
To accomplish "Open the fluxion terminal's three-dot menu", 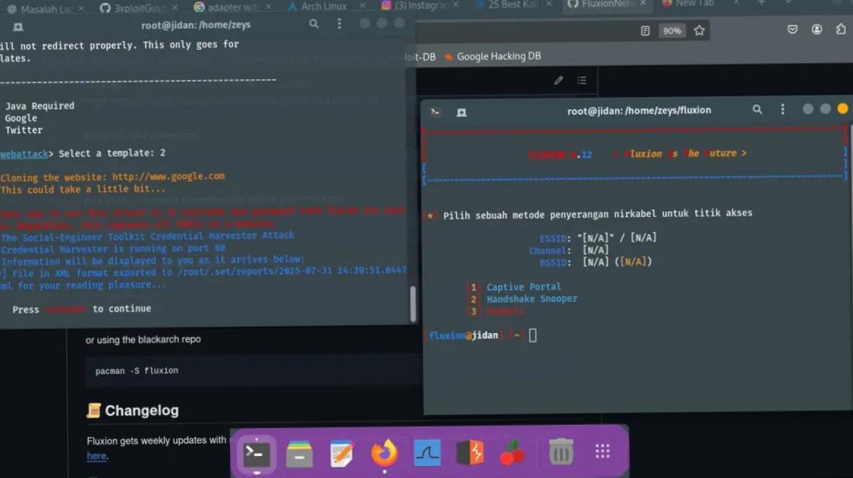I will (x=783, y=110).
